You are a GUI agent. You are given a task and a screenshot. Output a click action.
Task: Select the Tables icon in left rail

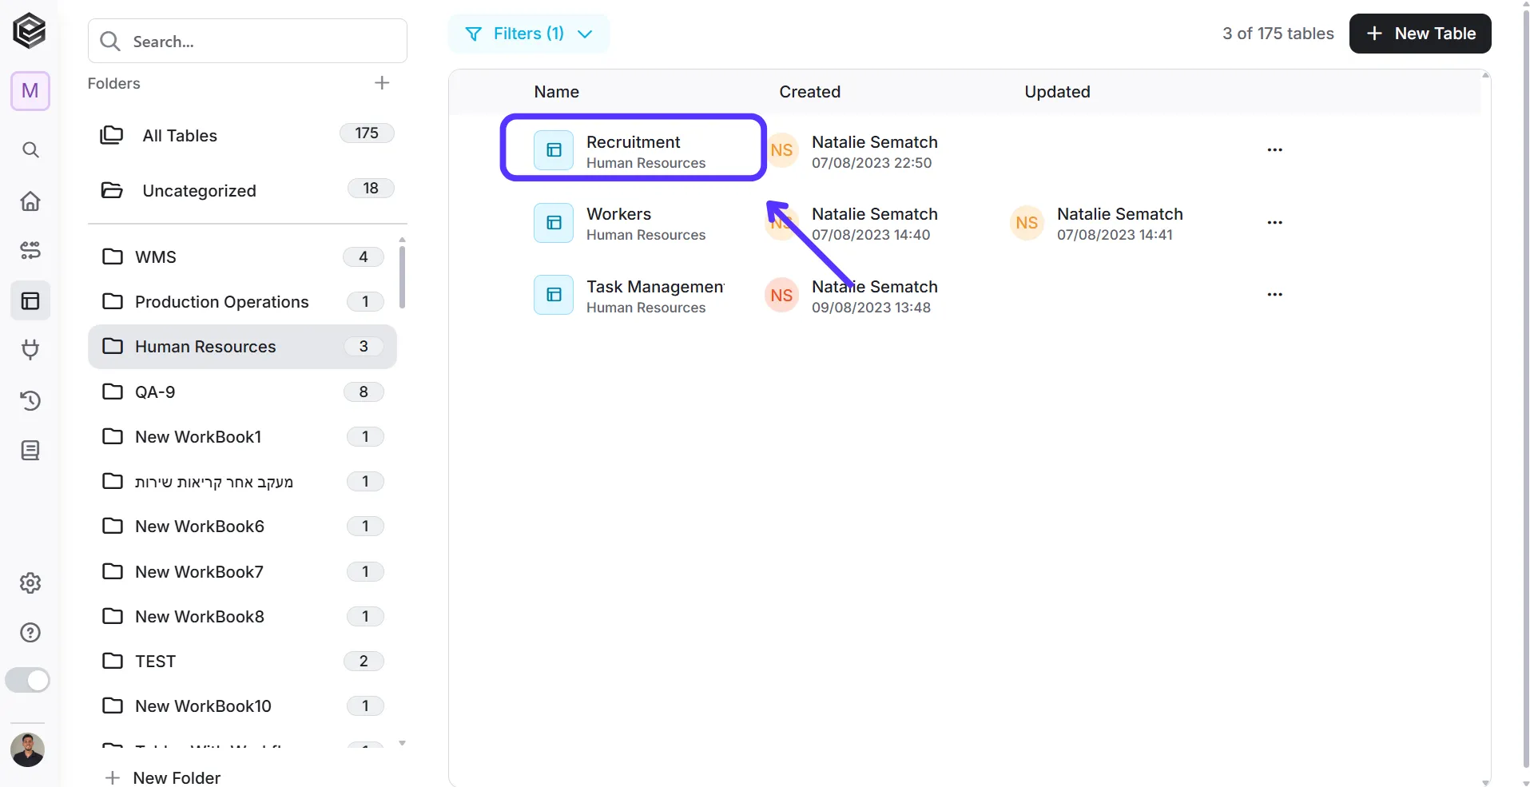[x=30, y=300]
